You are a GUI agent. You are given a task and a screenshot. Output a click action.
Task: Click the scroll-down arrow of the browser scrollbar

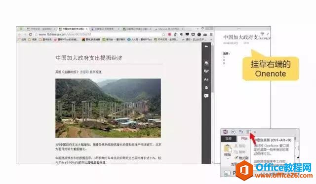(212, 162)
